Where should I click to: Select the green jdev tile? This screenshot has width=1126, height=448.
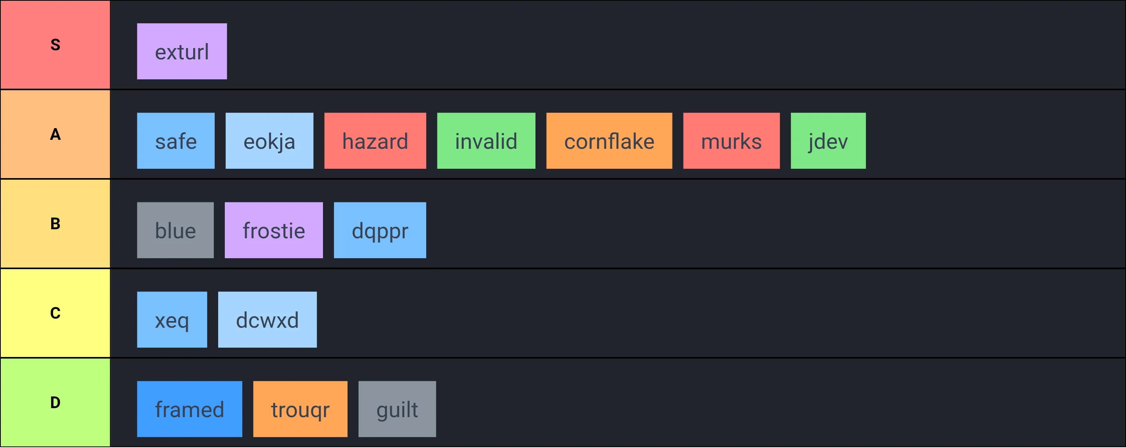828,141
